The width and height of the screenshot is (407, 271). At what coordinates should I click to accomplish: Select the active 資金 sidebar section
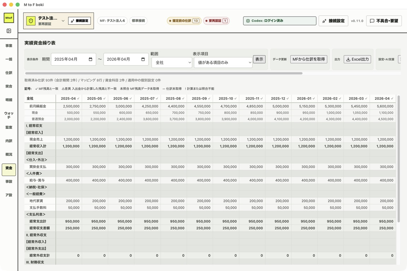[x=9, y=170]
